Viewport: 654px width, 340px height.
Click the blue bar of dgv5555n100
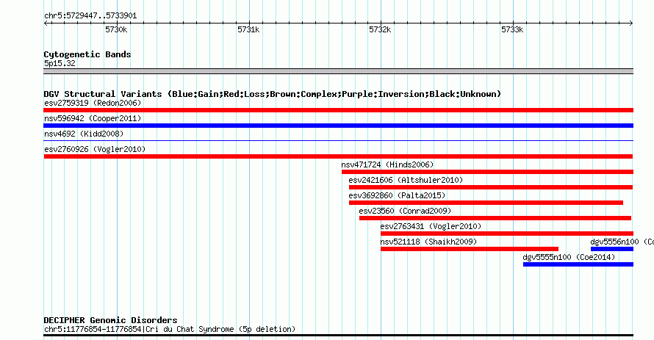578,264
